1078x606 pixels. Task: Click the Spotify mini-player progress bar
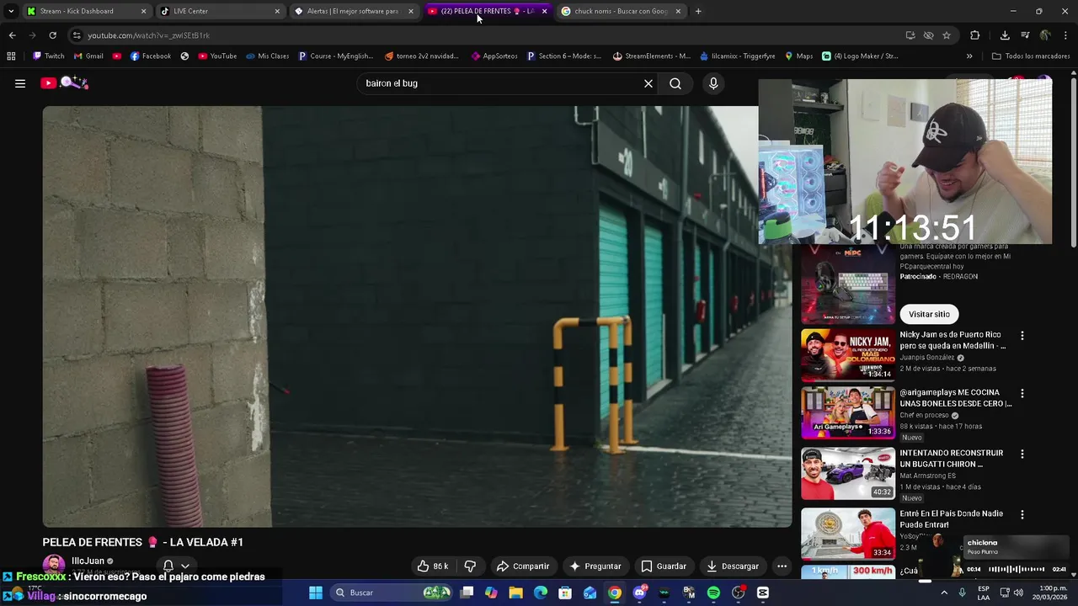[x=1017, y=570]
